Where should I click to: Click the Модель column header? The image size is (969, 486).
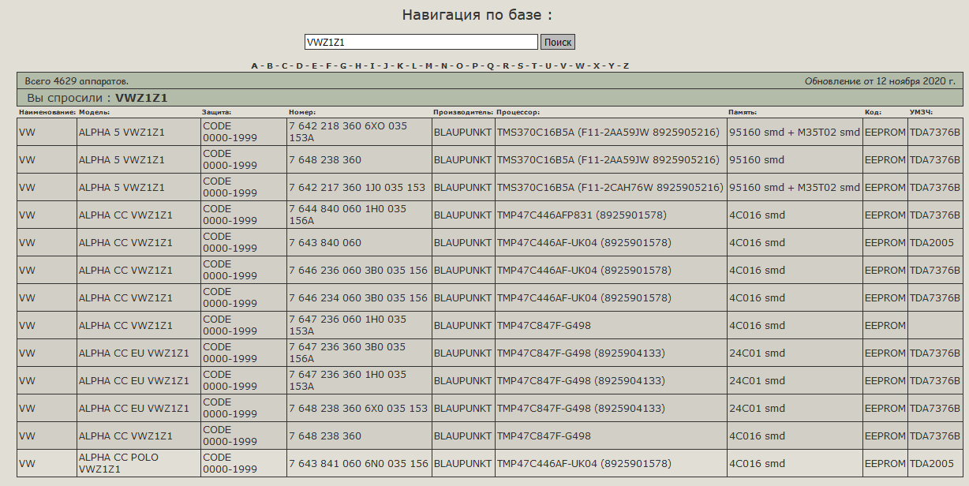pos(94,112)
